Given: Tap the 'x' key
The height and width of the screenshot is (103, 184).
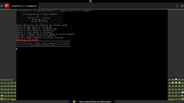Looking at the screenshot, I should (8, 96).
